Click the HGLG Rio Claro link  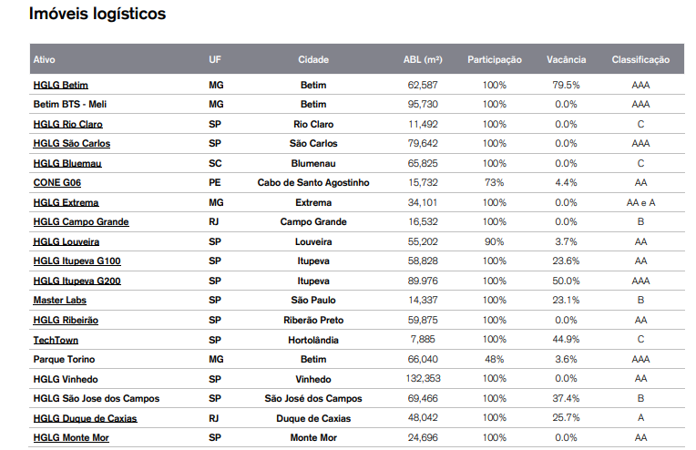point(67,124)
